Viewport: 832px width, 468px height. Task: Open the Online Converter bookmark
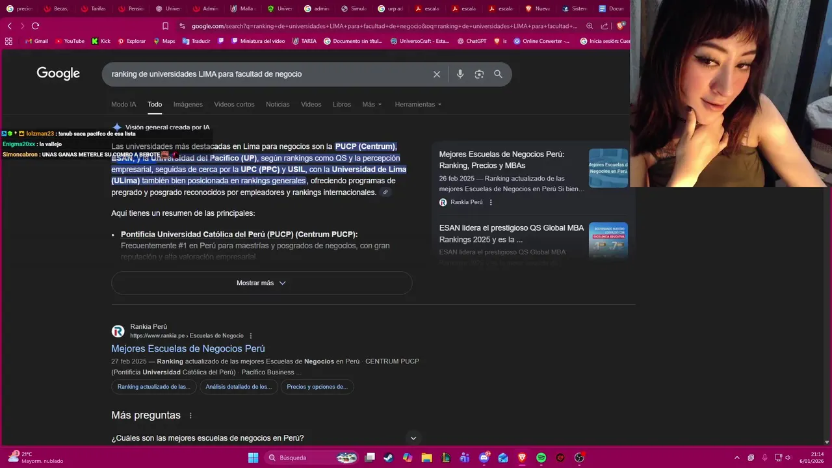(541, 41)
